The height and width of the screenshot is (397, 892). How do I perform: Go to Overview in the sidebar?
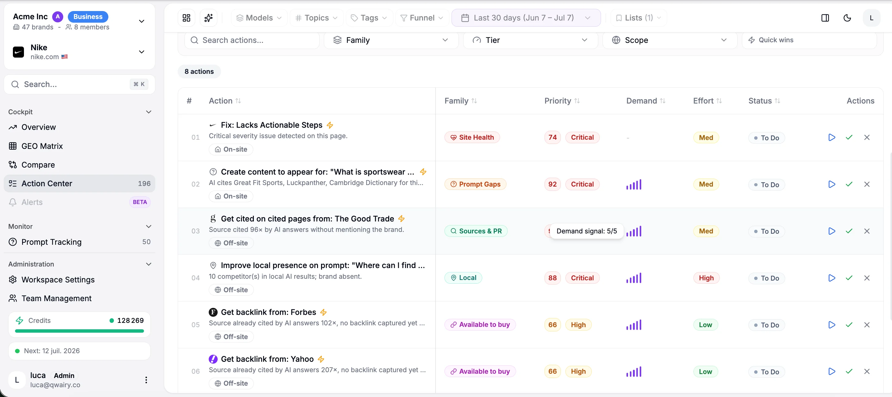(x=79, y=127)
